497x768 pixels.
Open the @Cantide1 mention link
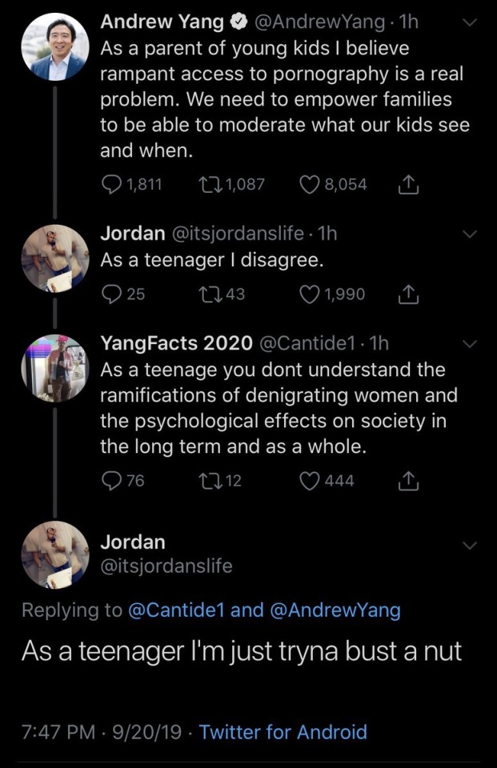point(176,610)
